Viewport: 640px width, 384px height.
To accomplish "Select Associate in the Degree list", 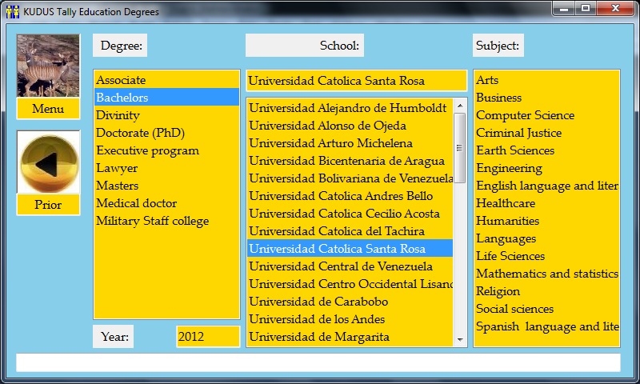I will (121, 80).
